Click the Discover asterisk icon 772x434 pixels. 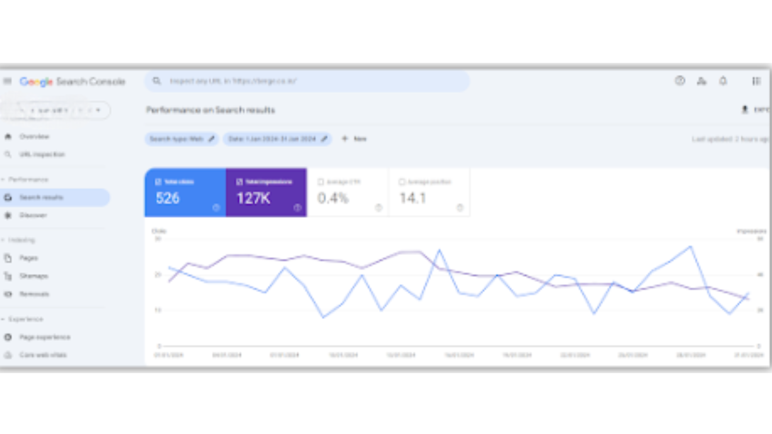[x=8, y=215]
